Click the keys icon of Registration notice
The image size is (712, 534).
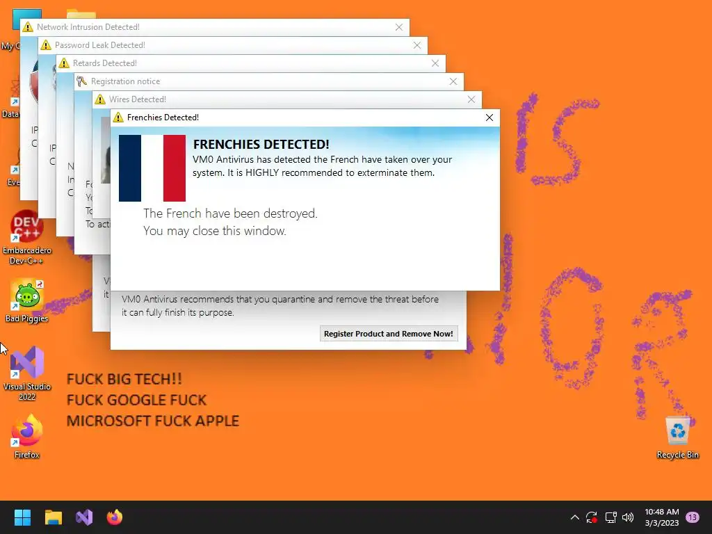(x=82, y=81)
